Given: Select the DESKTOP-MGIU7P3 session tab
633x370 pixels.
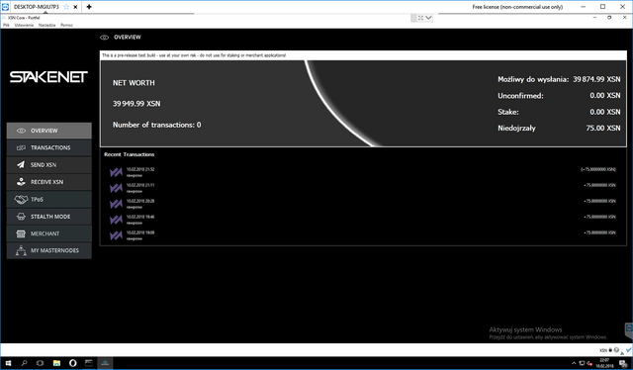Looking at the screenshot, I should tap(36, 7).
